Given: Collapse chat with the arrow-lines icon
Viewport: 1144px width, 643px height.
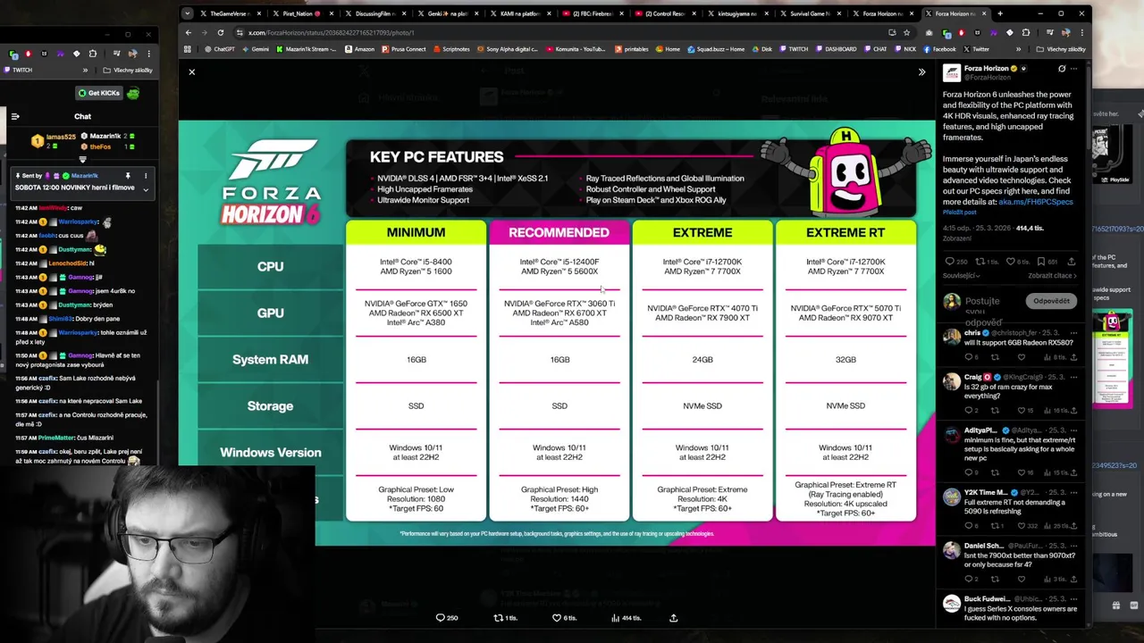Looking at the screenshot, I should 15,116.
